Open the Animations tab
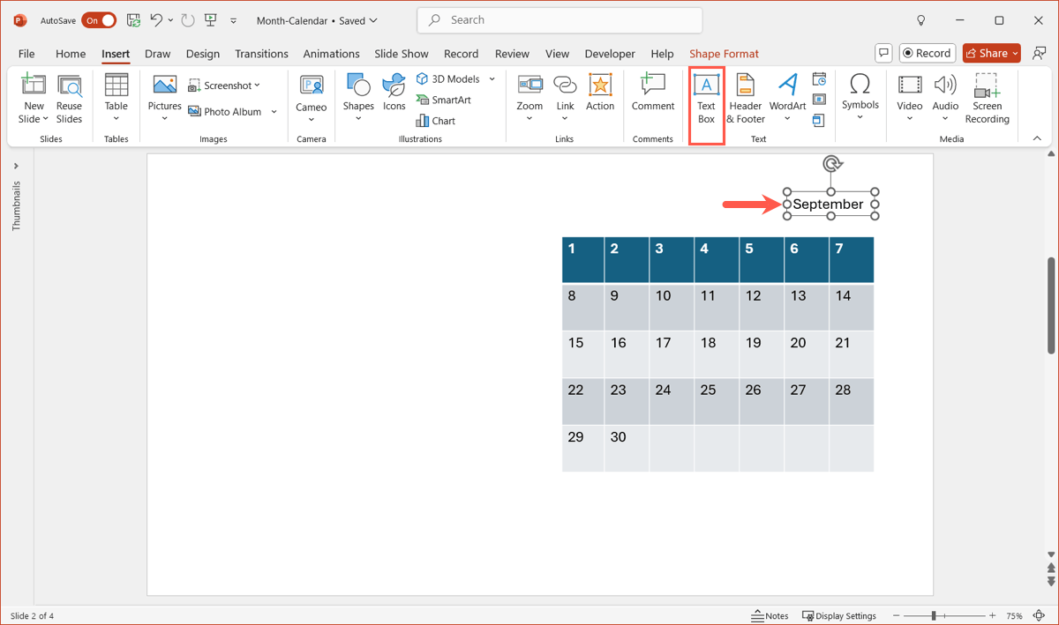This screenshot has width=1059, height=625. 331,54
